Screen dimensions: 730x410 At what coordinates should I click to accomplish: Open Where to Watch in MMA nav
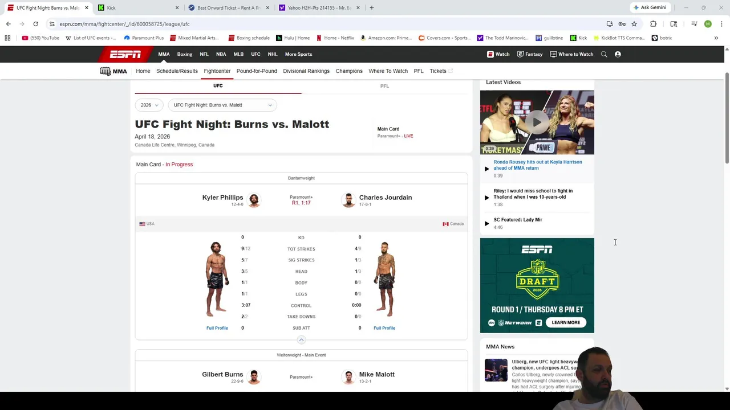point(388,71)
